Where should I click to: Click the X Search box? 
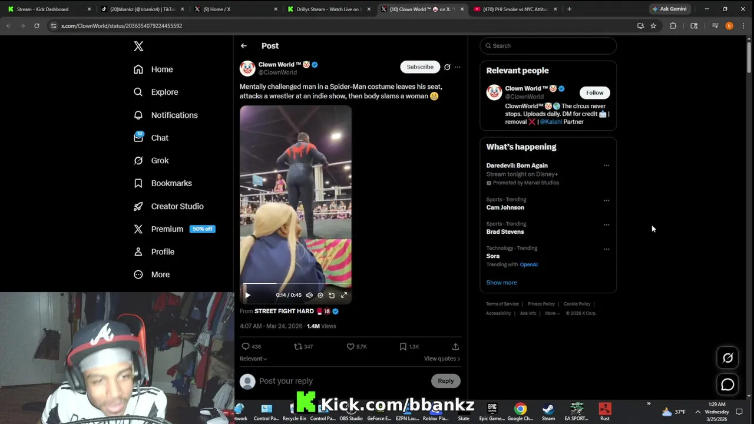click(548, 46)
